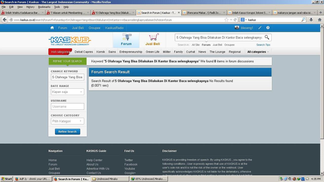Click the Kaskus home icon
The image size is (324, 182).
point(52,28)
